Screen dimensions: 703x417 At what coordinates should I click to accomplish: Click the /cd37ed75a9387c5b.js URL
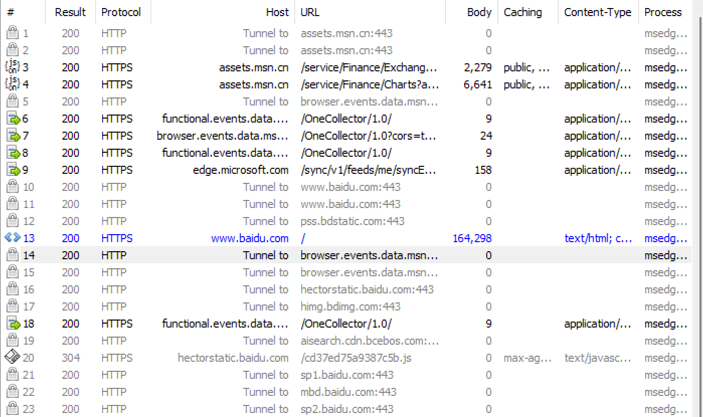357,358
